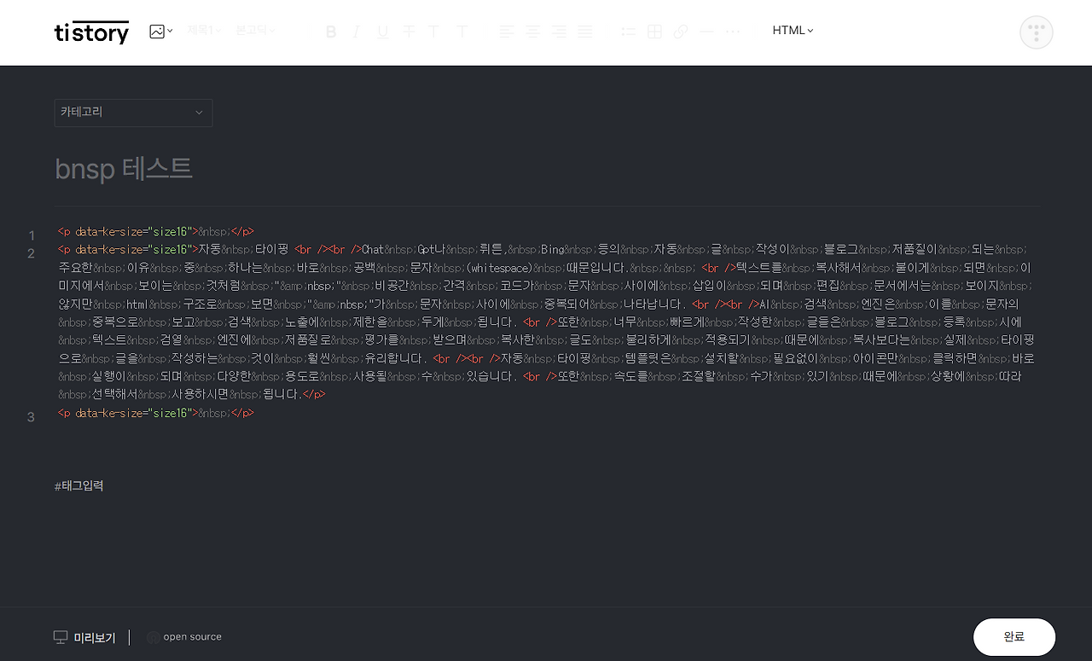
Task: Open the text color tool
Action: coord(433,32)
